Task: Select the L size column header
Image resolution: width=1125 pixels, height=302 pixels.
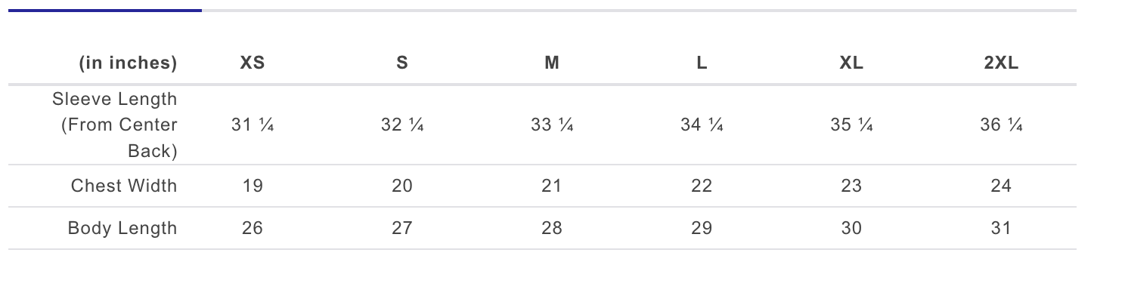Action: (702, 63)
